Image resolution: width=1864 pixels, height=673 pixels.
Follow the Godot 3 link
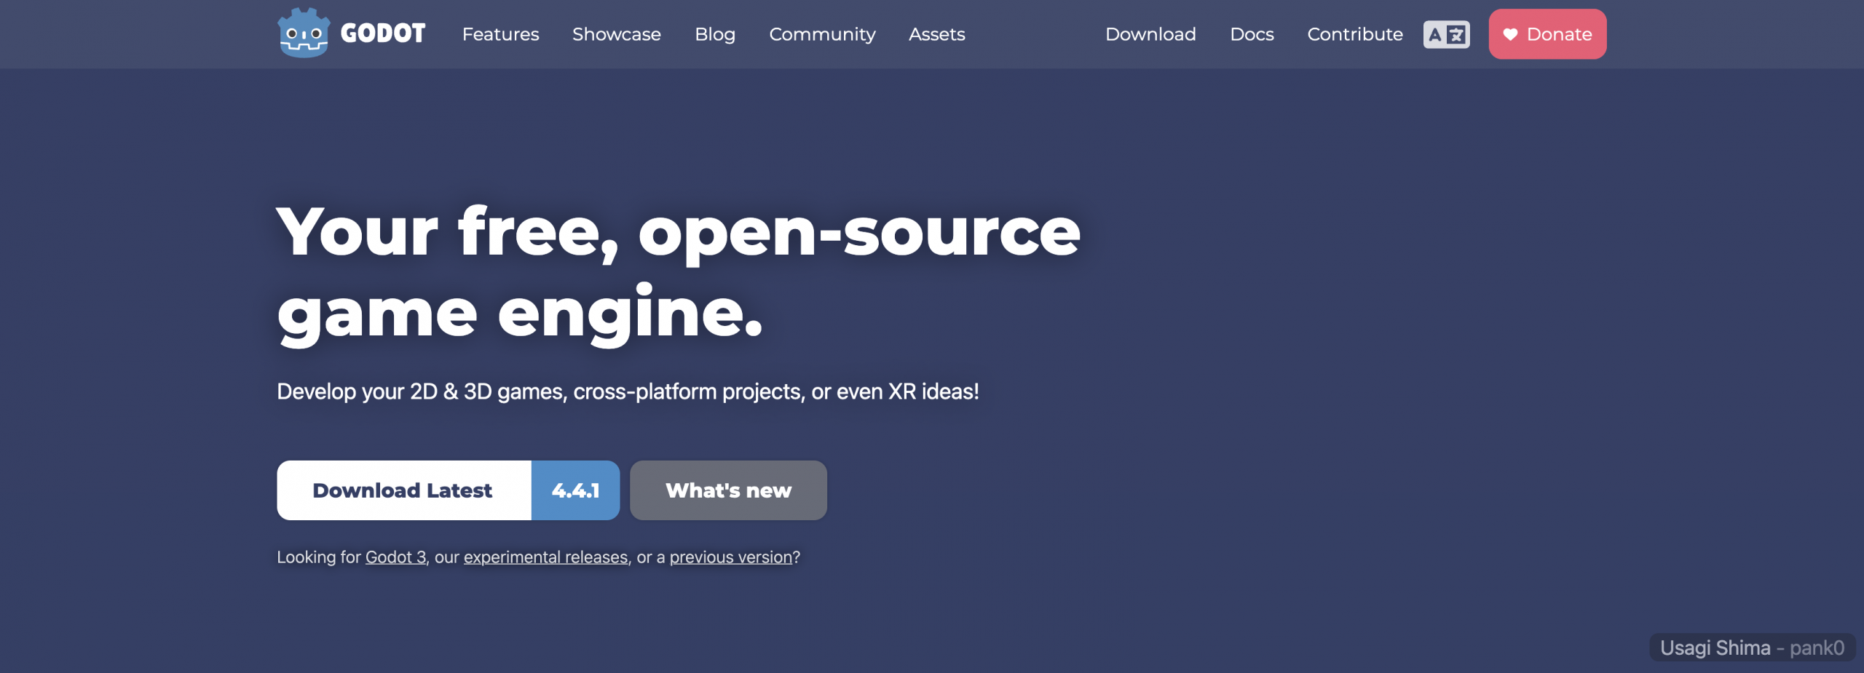coord(395,557)
